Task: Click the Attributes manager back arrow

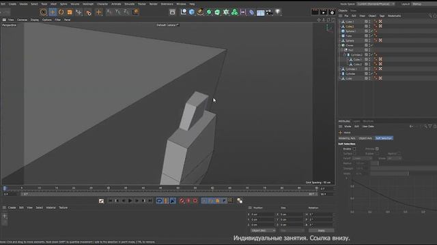Action: tap(411, 127)
